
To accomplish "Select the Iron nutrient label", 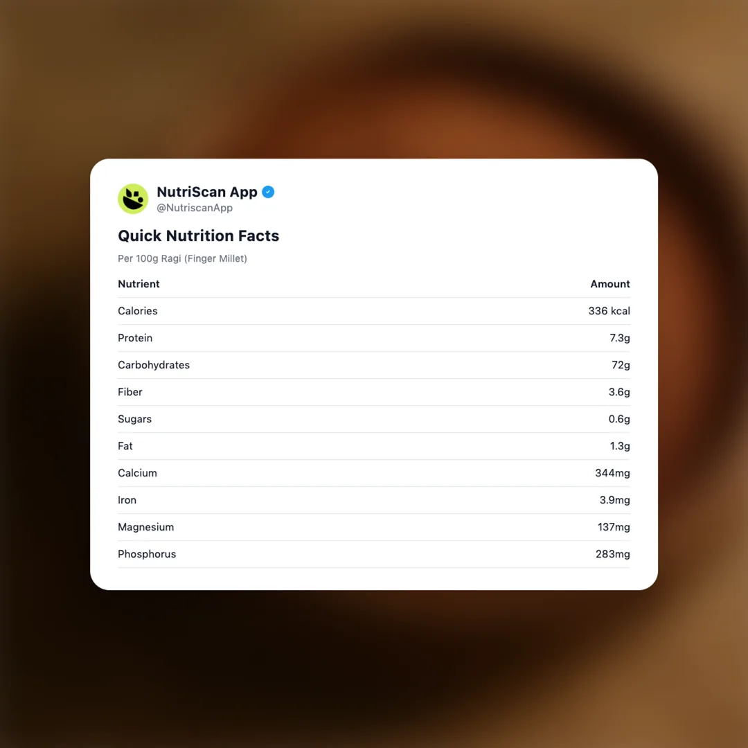I will point(127,500).
